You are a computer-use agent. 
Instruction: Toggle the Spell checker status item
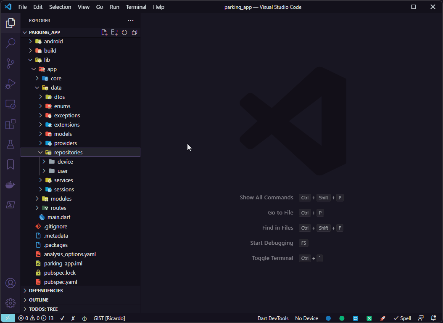pyautogui.click(x=402, y=318)
